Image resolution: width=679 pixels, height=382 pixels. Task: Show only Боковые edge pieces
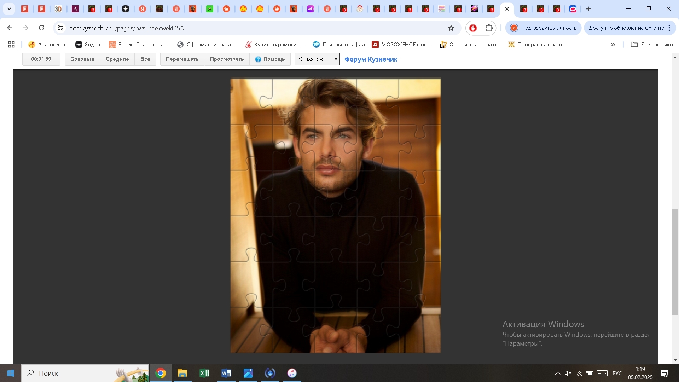82,59
